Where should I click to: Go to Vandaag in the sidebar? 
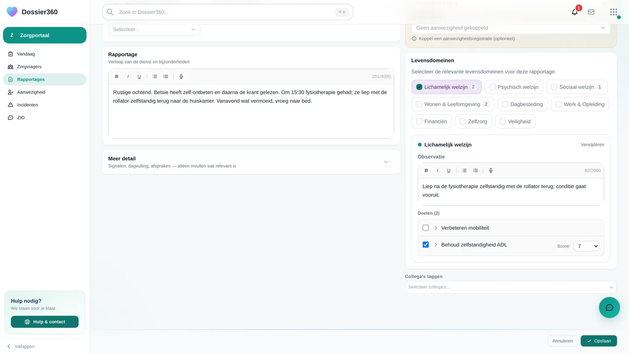click(x=45, y=54)
